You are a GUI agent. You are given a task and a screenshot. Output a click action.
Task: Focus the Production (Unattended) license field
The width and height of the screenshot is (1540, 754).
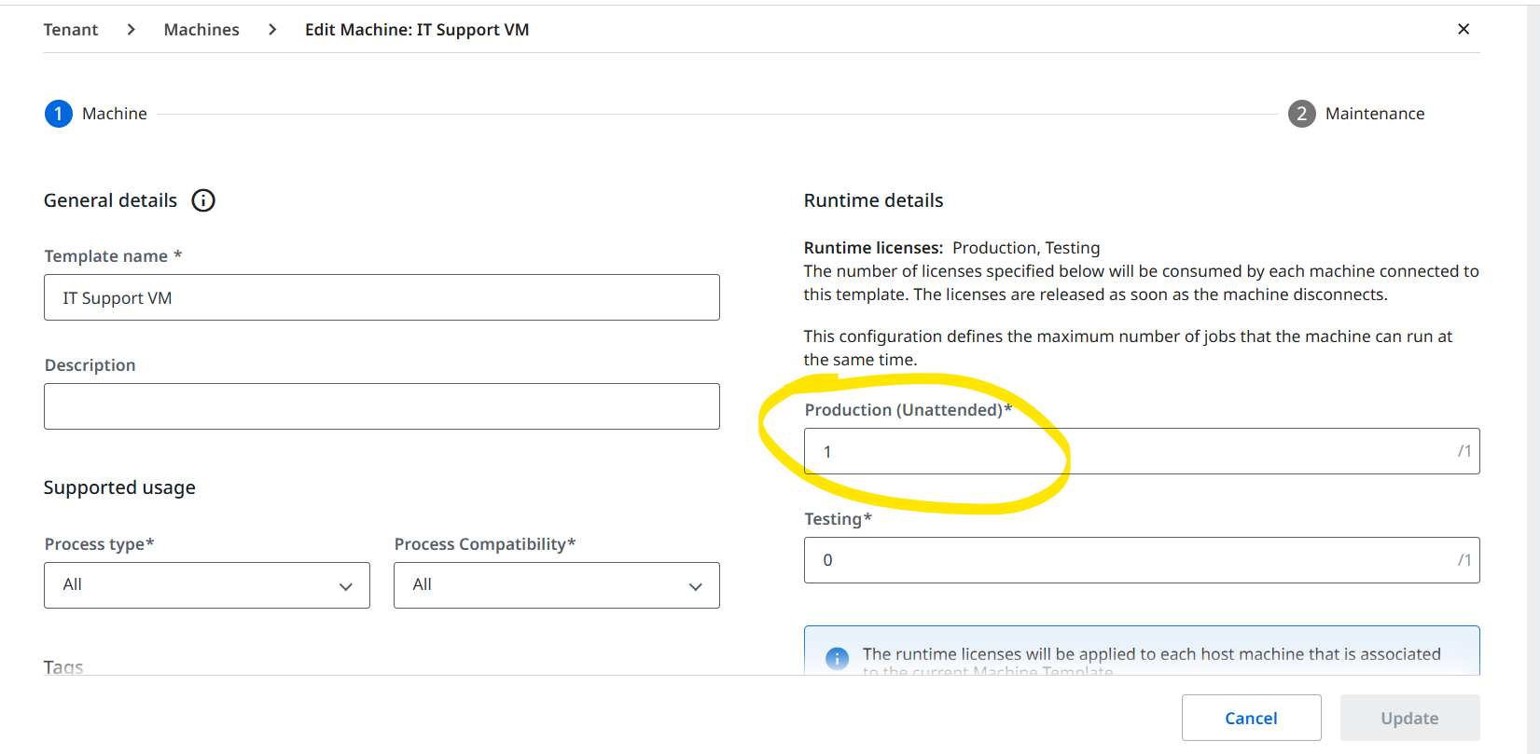(x=1129, y=452)
